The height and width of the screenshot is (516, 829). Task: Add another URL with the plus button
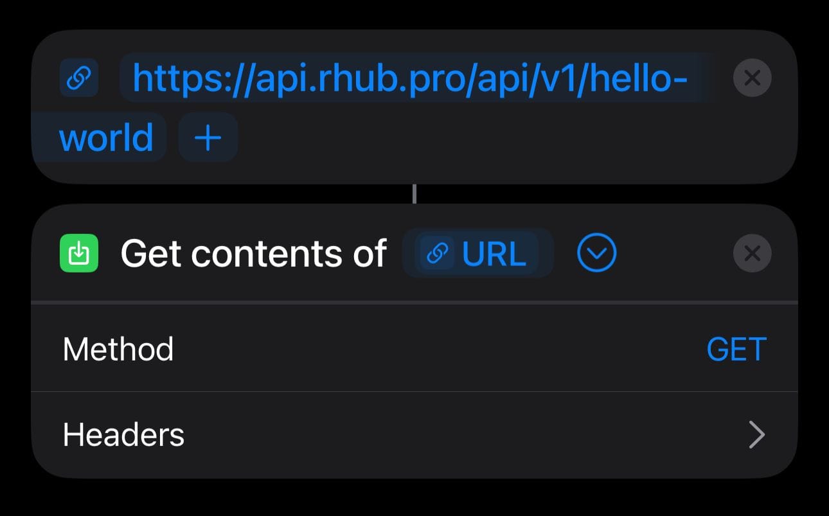click(208, 138)
